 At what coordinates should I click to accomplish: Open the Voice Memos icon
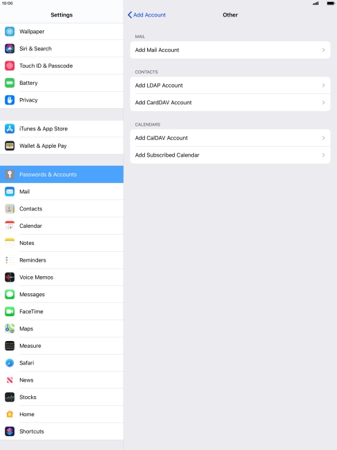click(10, 277)
